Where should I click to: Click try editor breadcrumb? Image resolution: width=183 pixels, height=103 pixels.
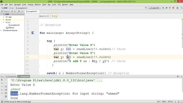click(54, 16)
